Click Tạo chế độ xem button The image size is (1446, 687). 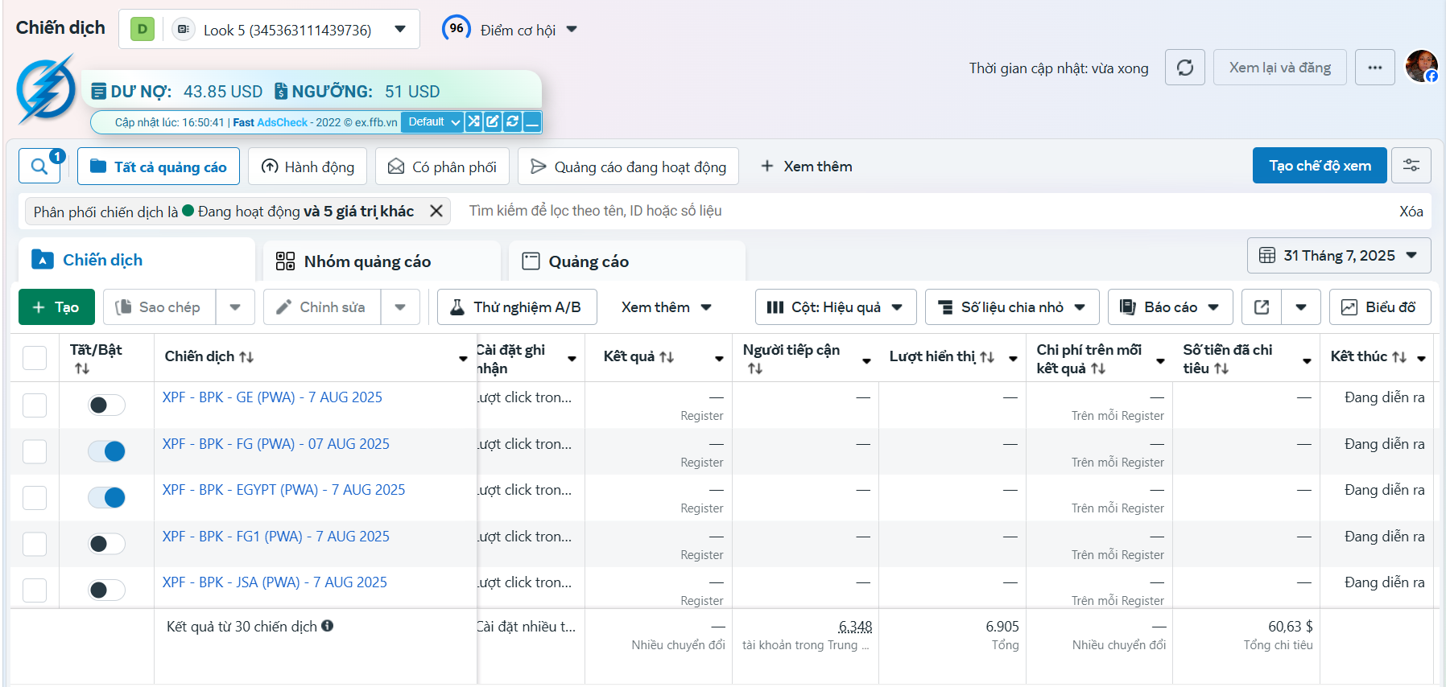[x=1320, y=166]
